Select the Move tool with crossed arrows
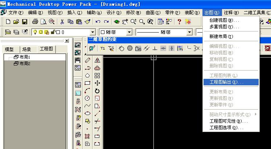The height and width of the screenshot is (149, 271). tap(97, 83)
